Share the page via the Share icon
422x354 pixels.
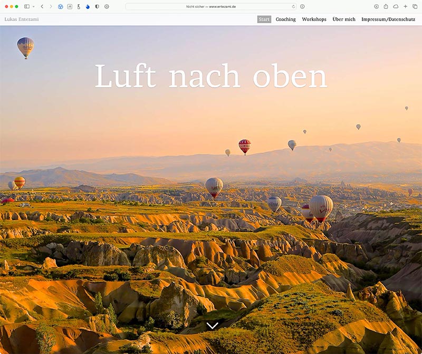(386, 6)
